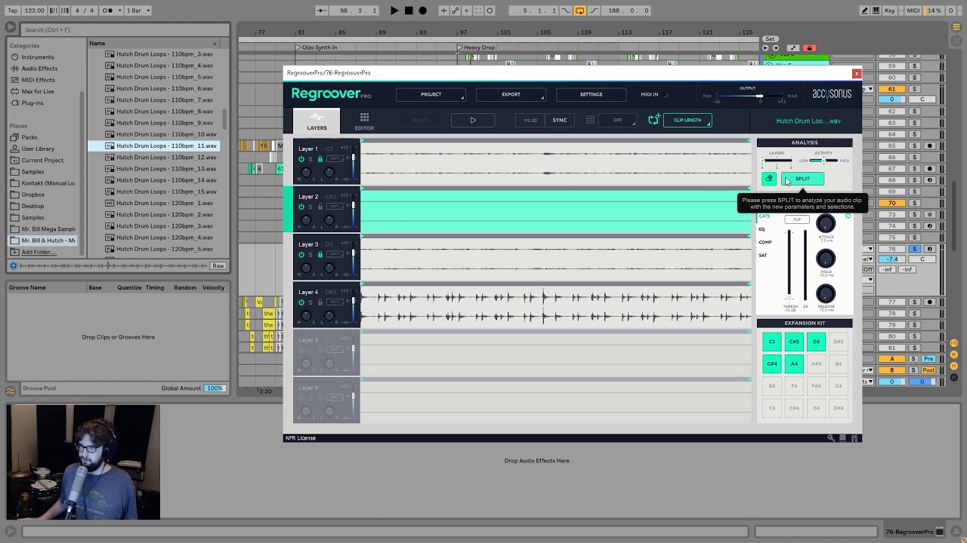Viewport: 967px width, 543px height.
Task: Toggle the Ableton loop switch
Action: click(579, 11)
